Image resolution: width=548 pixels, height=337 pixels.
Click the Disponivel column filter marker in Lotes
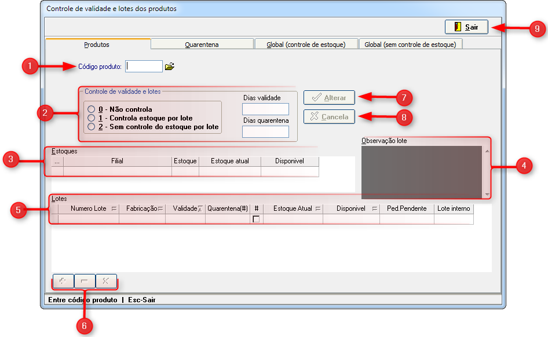(375, 209)
